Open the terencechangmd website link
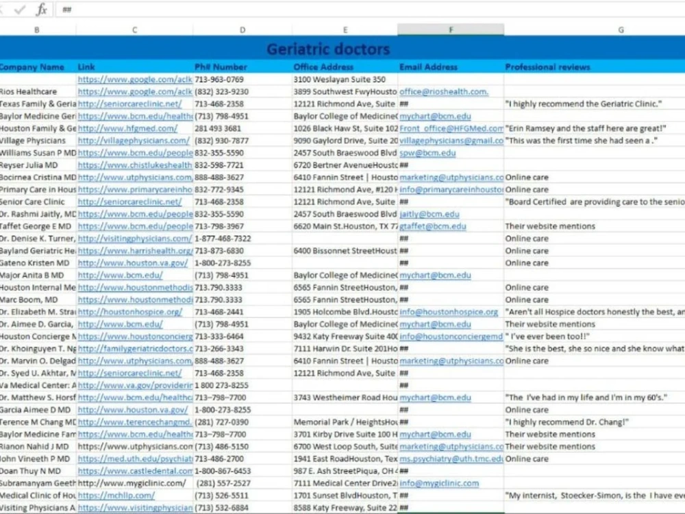 [135, 422]
